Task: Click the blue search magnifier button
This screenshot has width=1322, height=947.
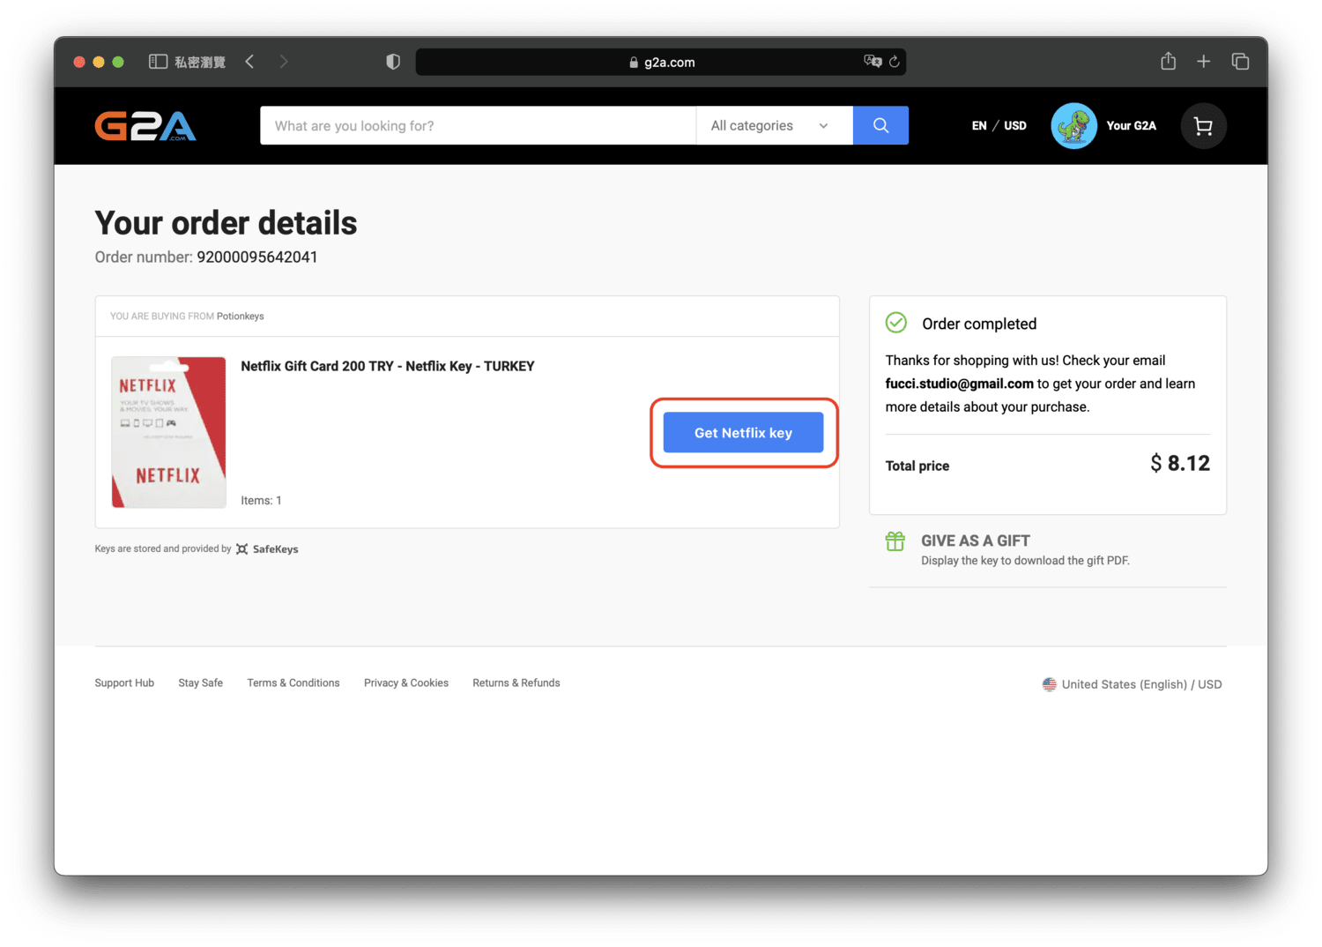Action: pyautogui.click(x=880, y=125)
